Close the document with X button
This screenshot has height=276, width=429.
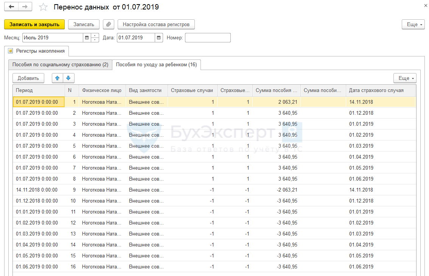pos(422,6)
